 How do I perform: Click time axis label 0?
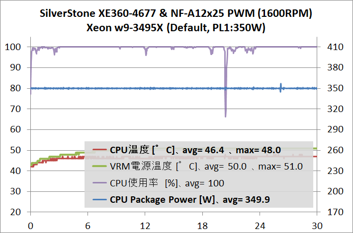[30, 226]
